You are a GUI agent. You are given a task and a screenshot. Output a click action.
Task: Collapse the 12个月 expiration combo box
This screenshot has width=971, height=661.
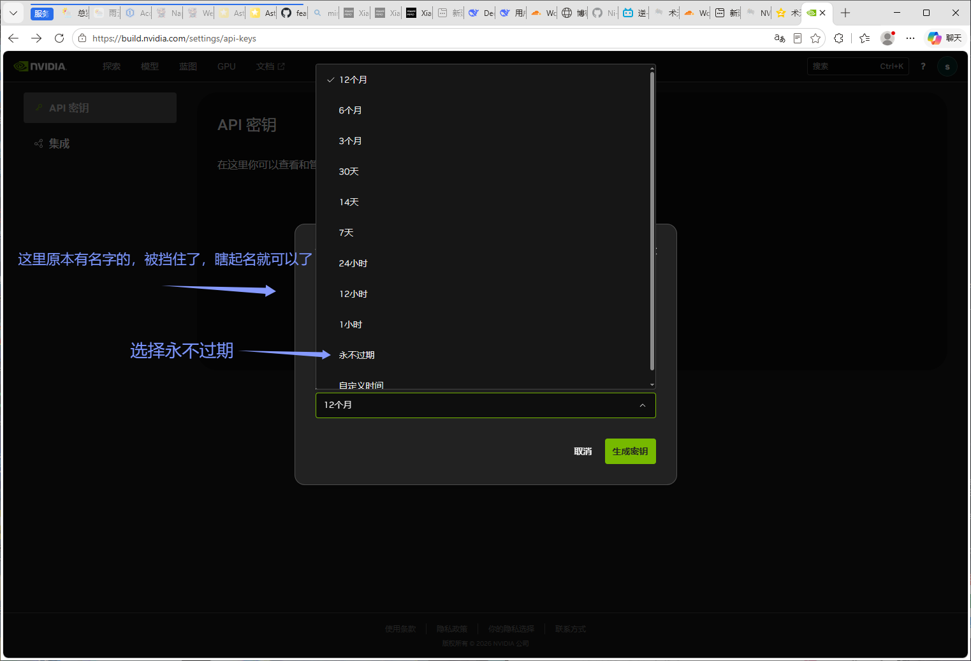tap(486, 405)
